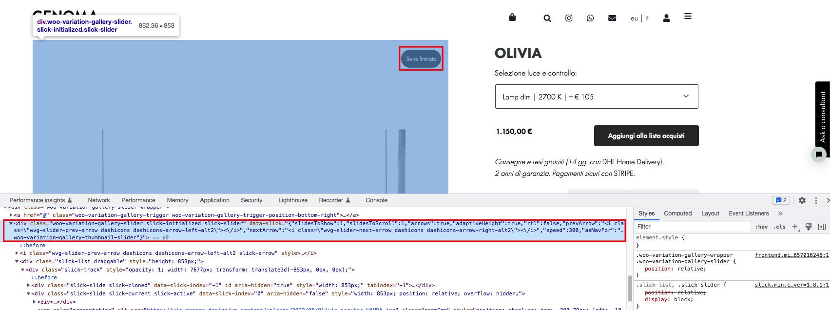Viewport: 830px width, 310px height.
Task: Switch to the Memory tab
Action: click(177, 200)
